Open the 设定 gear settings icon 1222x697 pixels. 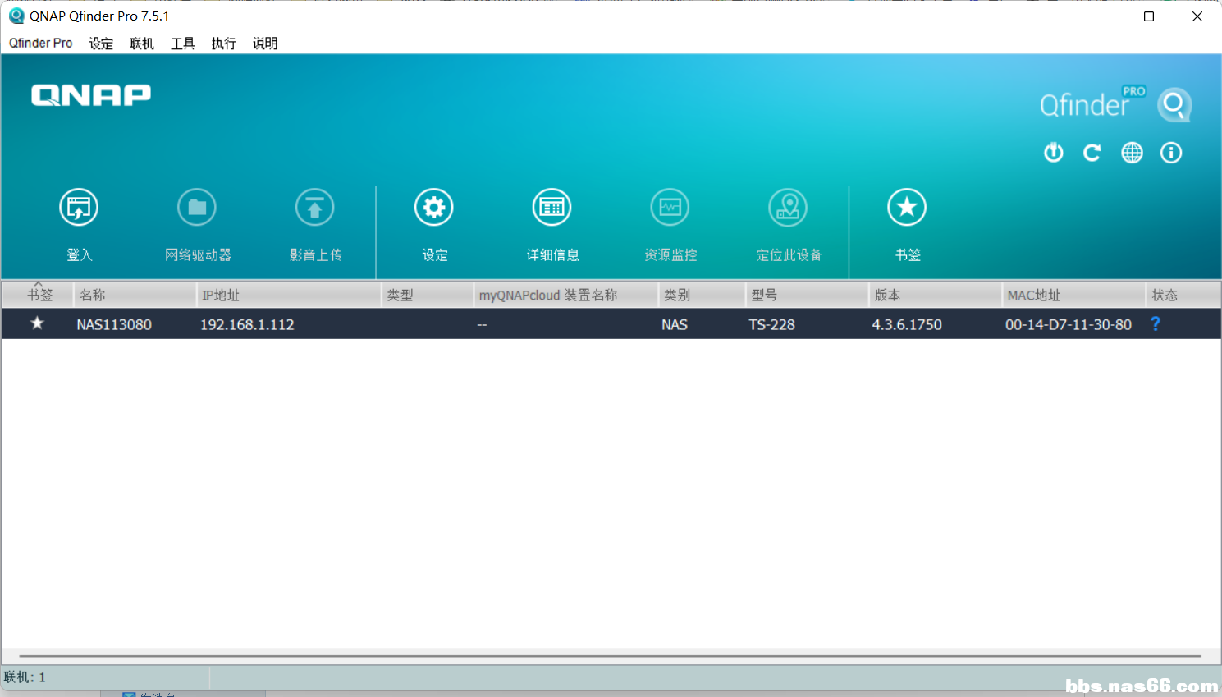pyautogui.click(x=434, y=208)
